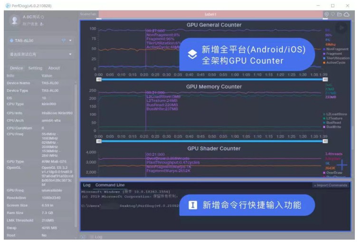Image resolution: width=362 pixels, height=242 pixels.
Task: Toggle BusWrite legend series visibility
Action: (332, 127)
